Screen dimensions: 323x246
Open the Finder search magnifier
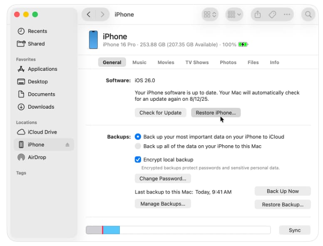click(x=308, y=15)
